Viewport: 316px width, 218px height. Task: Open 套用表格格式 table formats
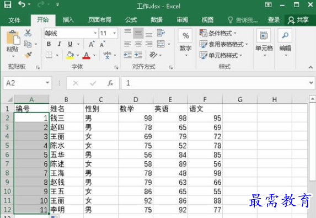[224, 44]
